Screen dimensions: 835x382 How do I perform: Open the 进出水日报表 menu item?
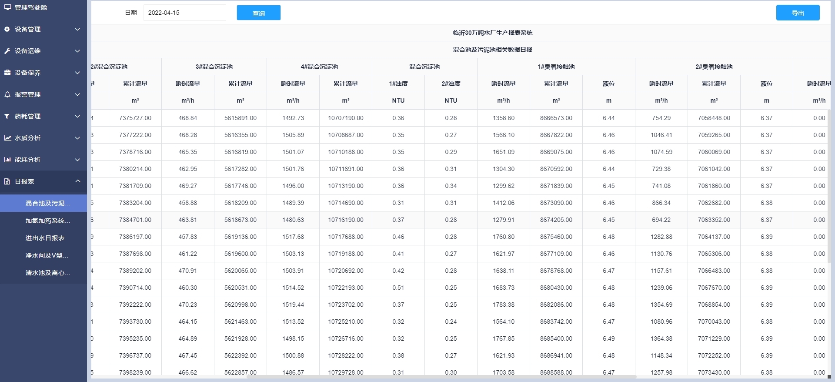pos(45,238)
